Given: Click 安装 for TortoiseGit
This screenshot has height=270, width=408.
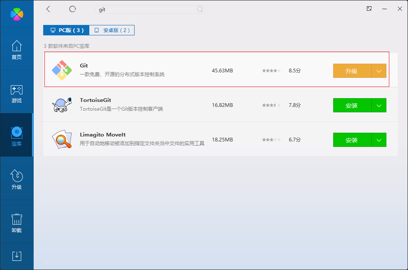Looking at the screenshot, I should [352, 105].
